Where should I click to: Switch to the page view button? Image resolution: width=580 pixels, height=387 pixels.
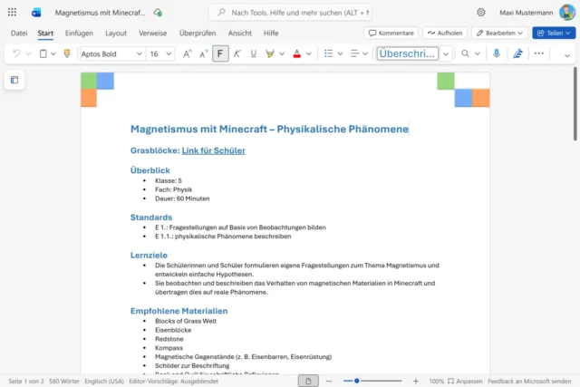point(308,381)
